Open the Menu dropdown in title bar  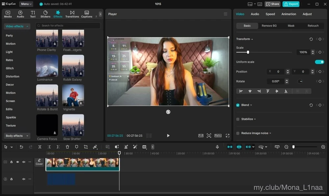pos(26,4)
